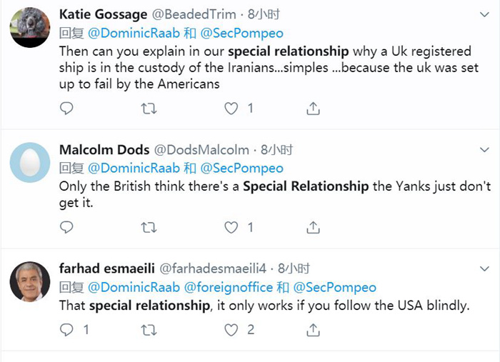The width and height of the screenshot is (500, 362).
Task: Click Malcolm Dods' egg avatar
Action: click(x=30, y=164)
